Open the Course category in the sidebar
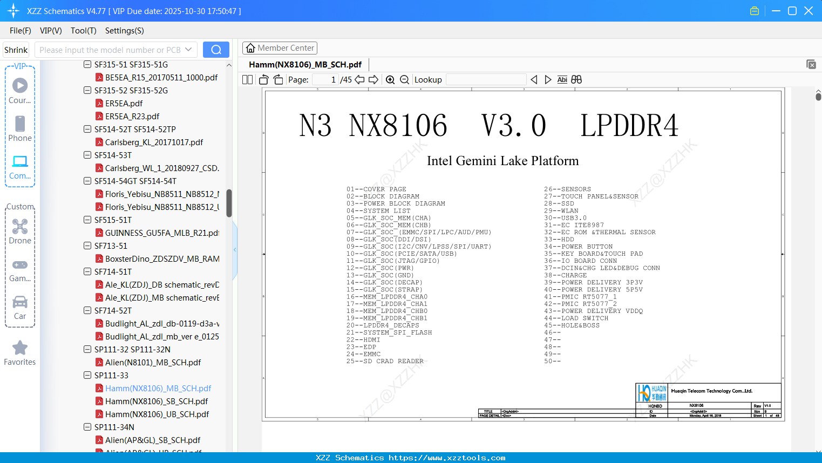This screenshot has height=463, width=822. (20, 91)
